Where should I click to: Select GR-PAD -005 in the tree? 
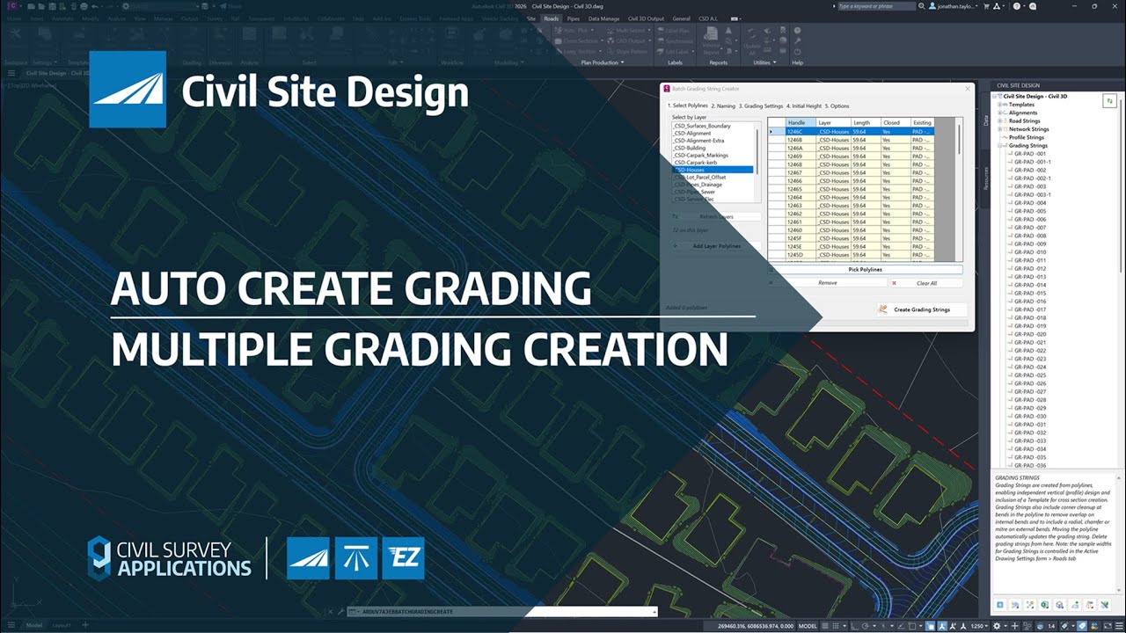click(1030, 211)
